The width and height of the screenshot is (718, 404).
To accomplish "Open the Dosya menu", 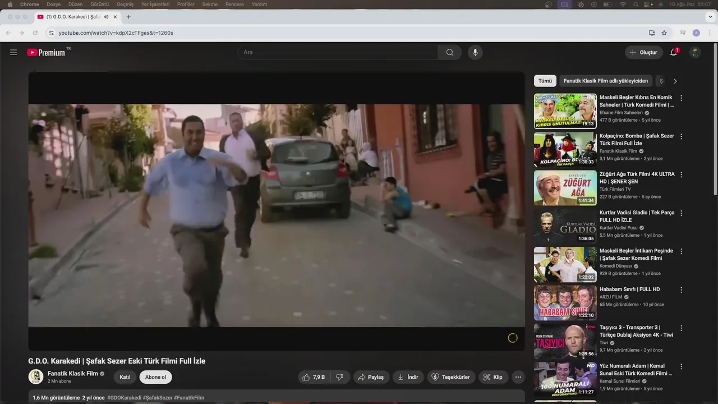I will point(53,4).
